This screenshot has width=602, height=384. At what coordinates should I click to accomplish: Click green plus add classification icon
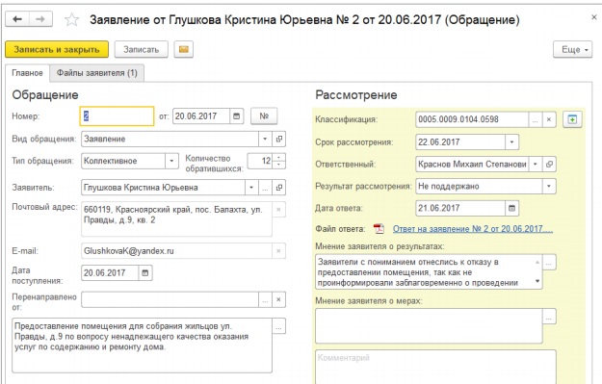point(572,119)
